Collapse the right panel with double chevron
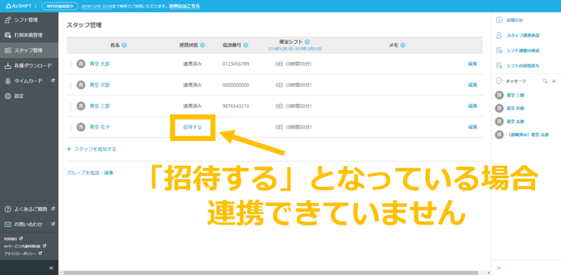 pyautogui.click(x=499, y=268)
